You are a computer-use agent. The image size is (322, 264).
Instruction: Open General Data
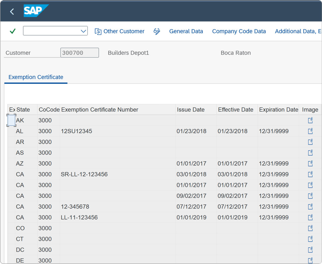[186, 31]
